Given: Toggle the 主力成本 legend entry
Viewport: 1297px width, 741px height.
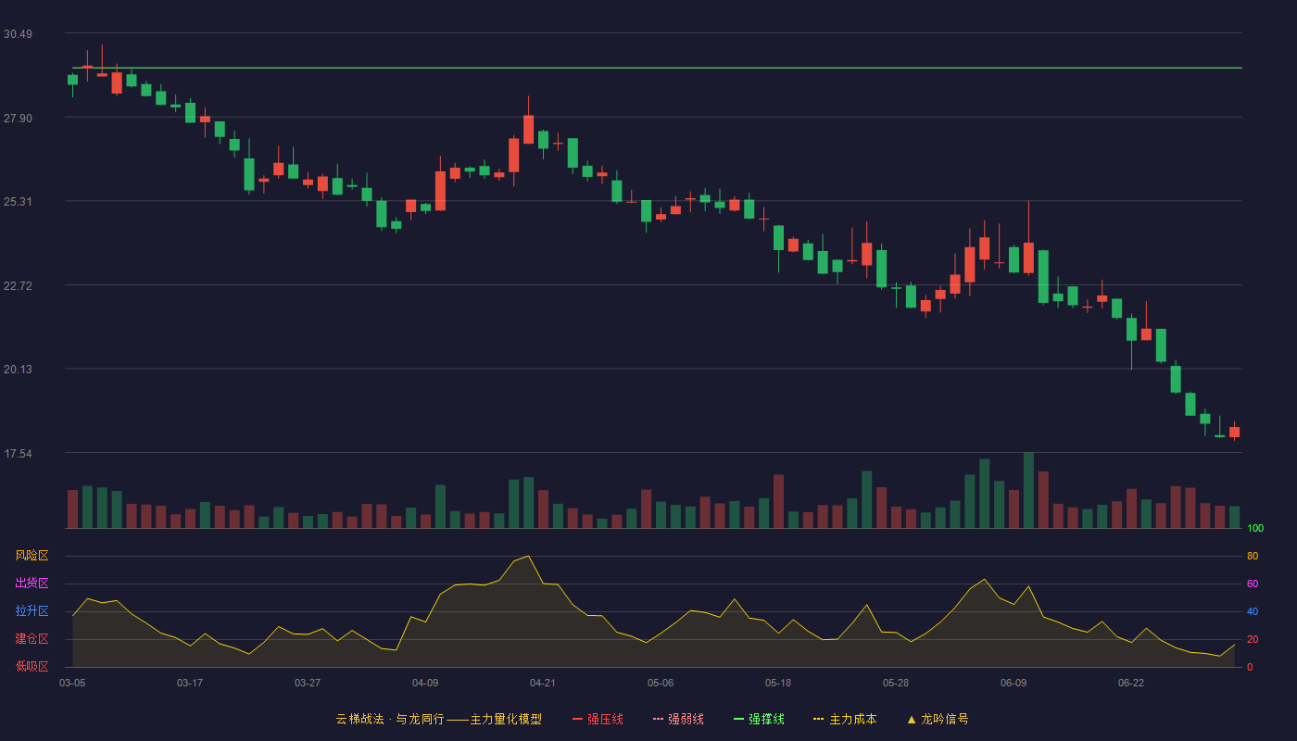Looking at the screenshot, I should pyautogui.click(x=845, y=719).
